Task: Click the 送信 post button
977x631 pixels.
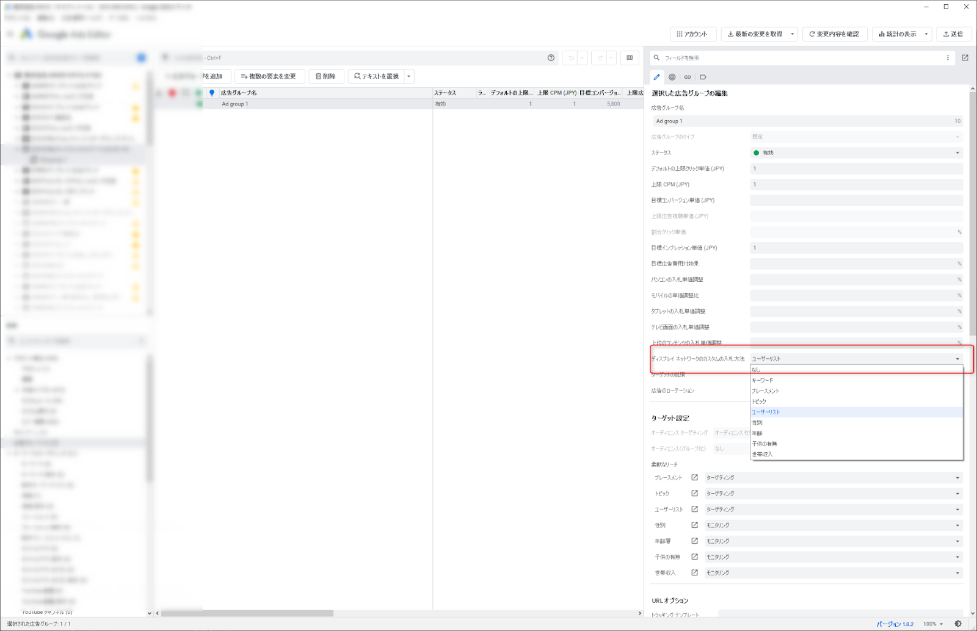Action: (953, 34)
